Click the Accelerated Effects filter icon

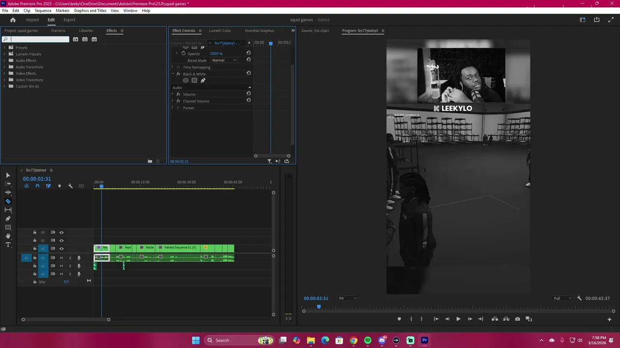coord(76,39)
